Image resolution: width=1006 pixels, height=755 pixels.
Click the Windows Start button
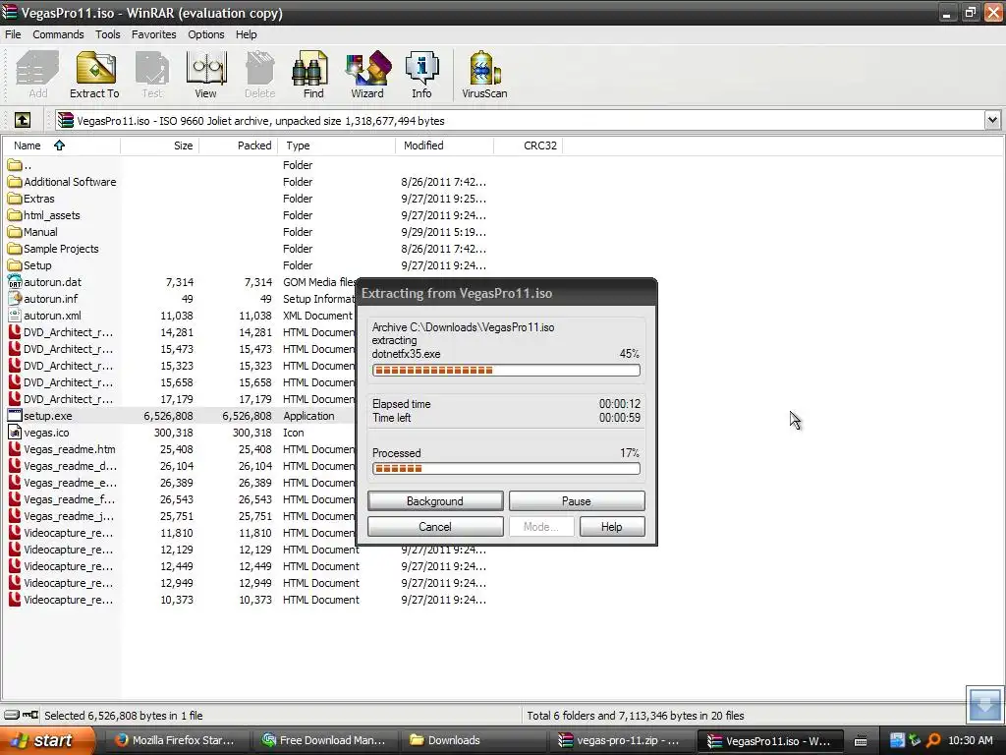[x=47, y=740]
